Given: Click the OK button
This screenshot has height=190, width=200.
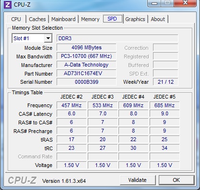Looking at the screenshot, I should coord(176,180).
